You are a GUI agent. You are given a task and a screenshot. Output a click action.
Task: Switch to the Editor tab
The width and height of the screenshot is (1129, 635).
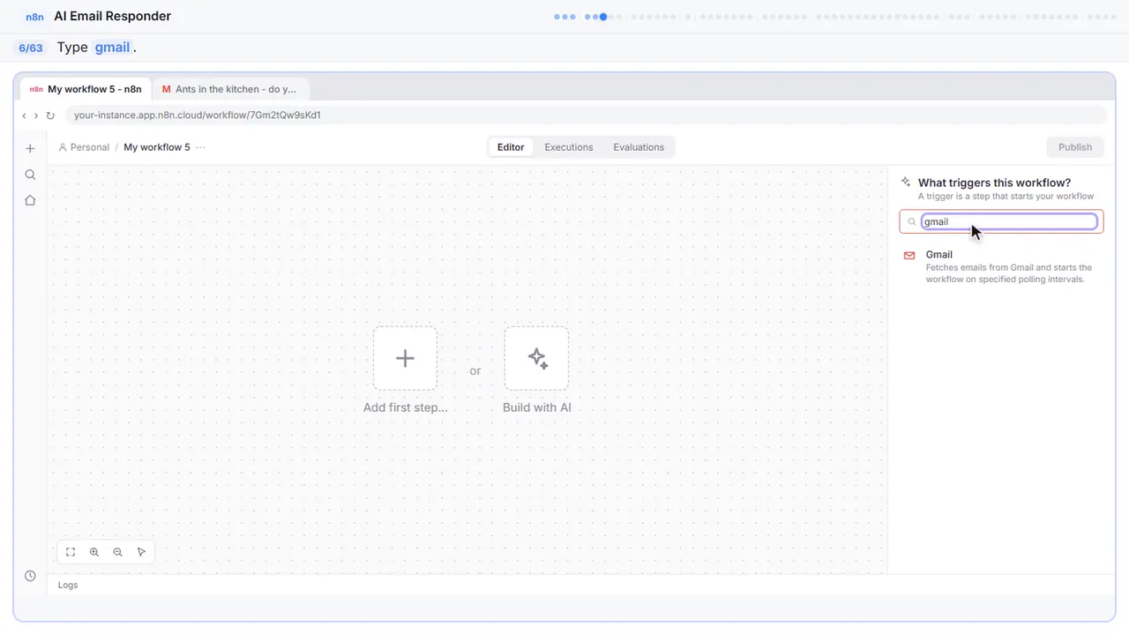511,147
